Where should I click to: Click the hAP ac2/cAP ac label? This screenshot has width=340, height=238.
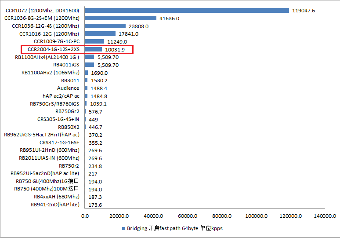61,96
